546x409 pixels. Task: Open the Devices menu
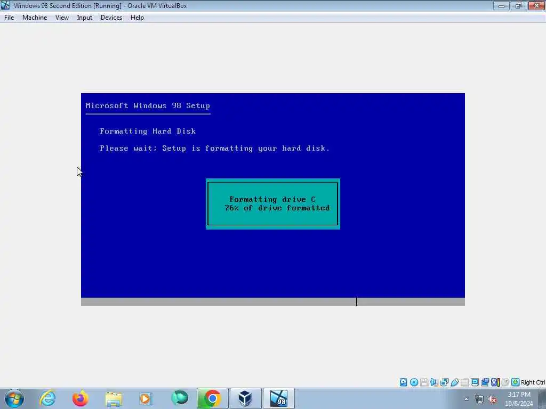111,18
